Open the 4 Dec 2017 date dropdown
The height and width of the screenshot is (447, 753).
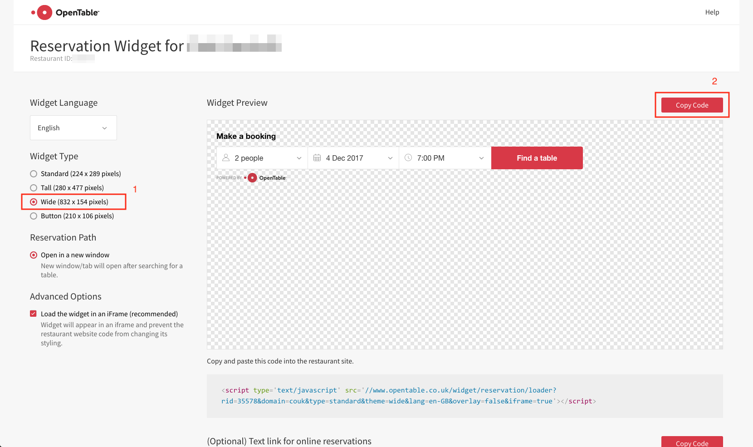(x=353, y=157)
